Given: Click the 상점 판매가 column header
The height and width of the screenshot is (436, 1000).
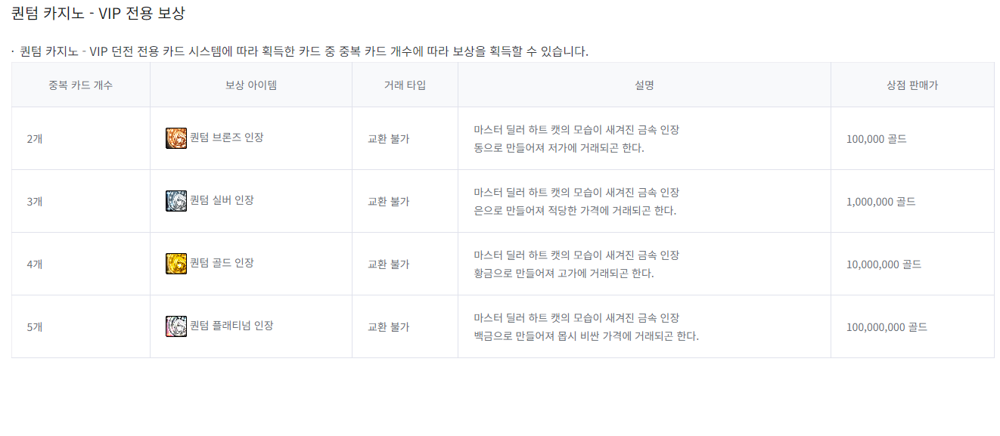Looking at the screenshot, I should [x=912, y=85].
